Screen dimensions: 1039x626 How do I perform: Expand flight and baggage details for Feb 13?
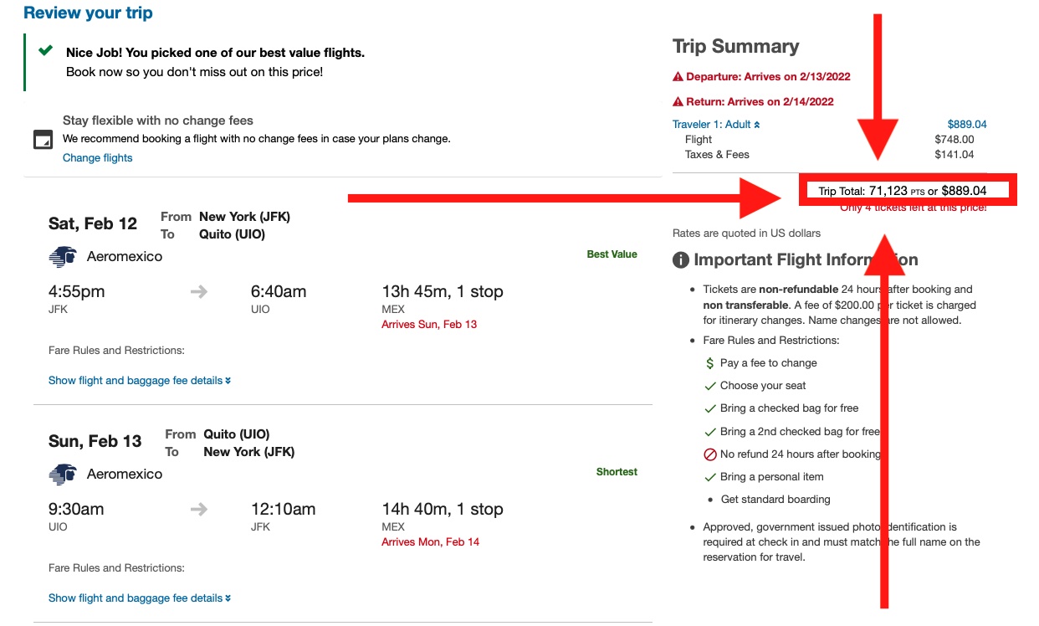pyautogui.click(x=139, y=598)
